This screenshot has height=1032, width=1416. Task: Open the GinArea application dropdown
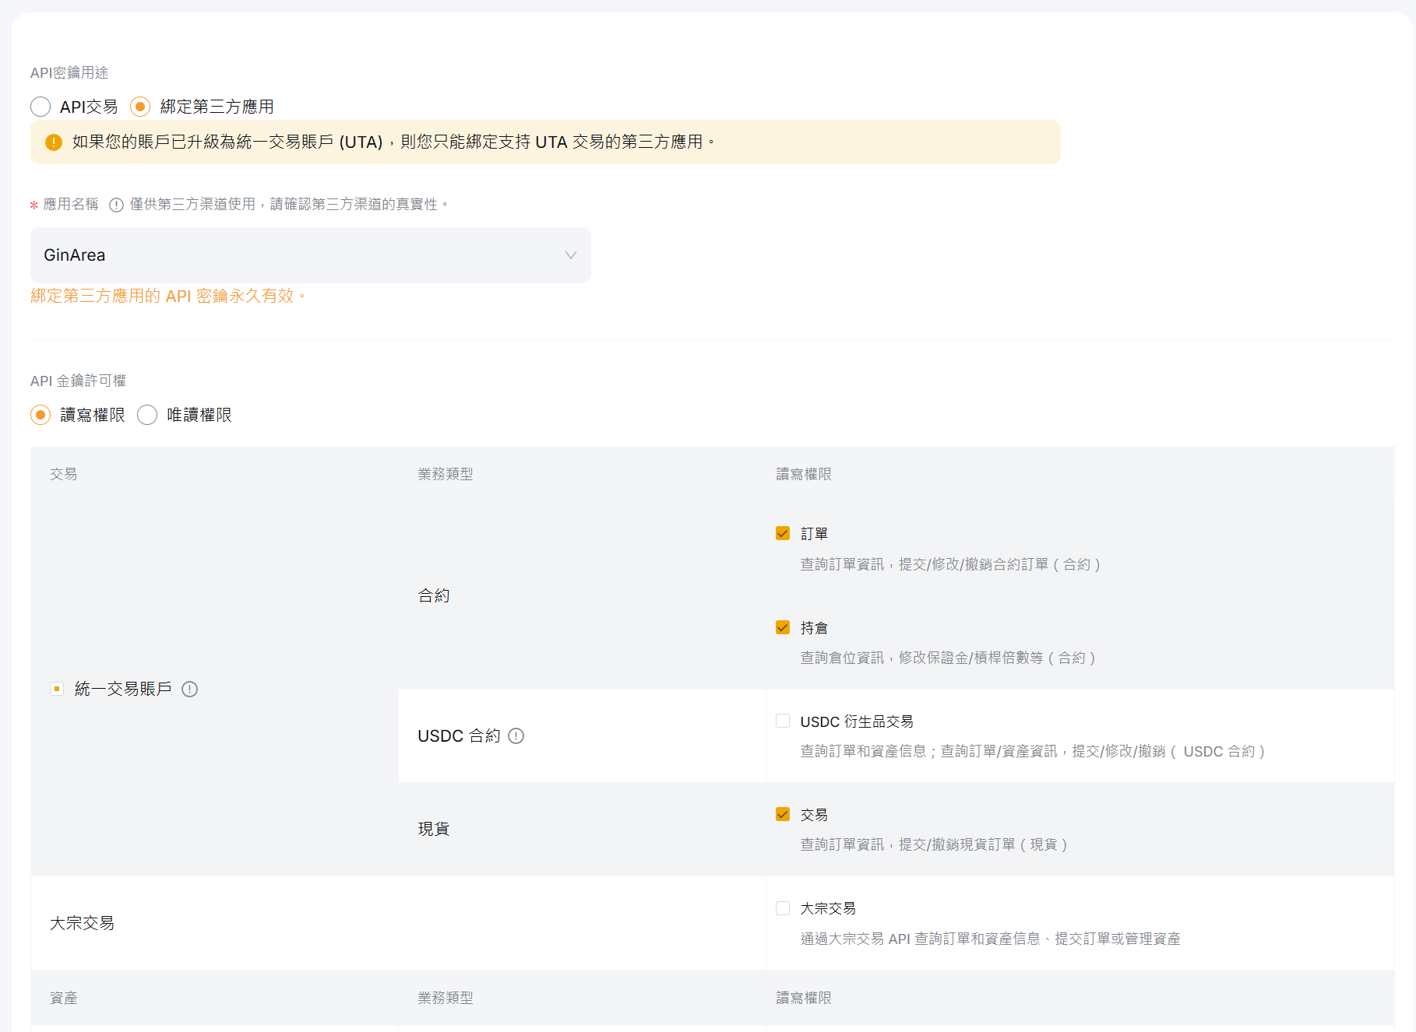coord(310,255)
